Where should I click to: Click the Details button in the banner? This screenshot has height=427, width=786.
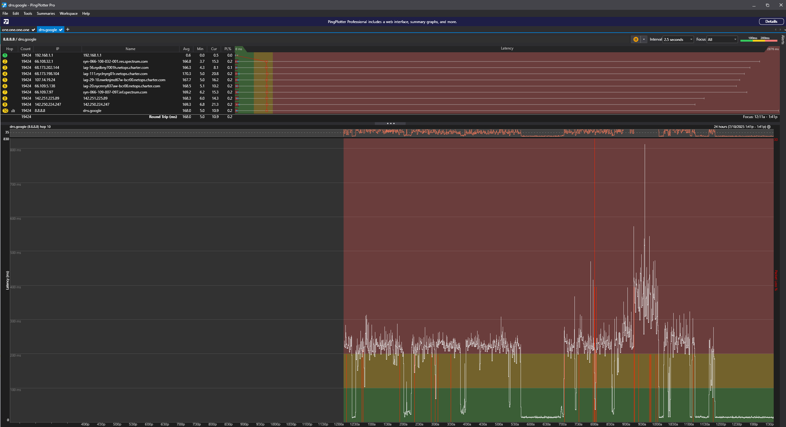point(771,22)
